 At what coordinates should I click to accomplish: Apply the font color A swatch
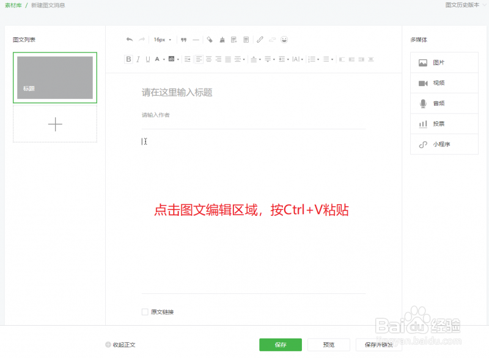click(157, 59)
